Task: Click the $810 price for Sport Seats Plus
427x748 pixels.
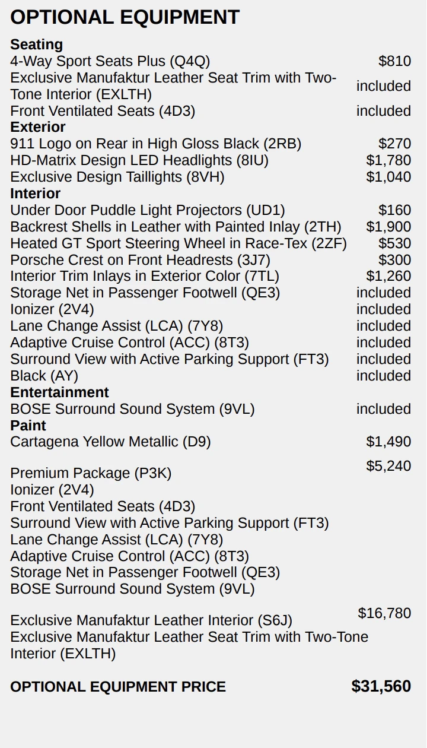Action: point(394,61)
